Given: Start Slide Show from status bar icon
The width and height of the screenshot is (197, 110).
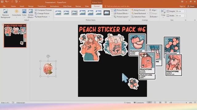Looking at the screenshot, I should (166, 103).
